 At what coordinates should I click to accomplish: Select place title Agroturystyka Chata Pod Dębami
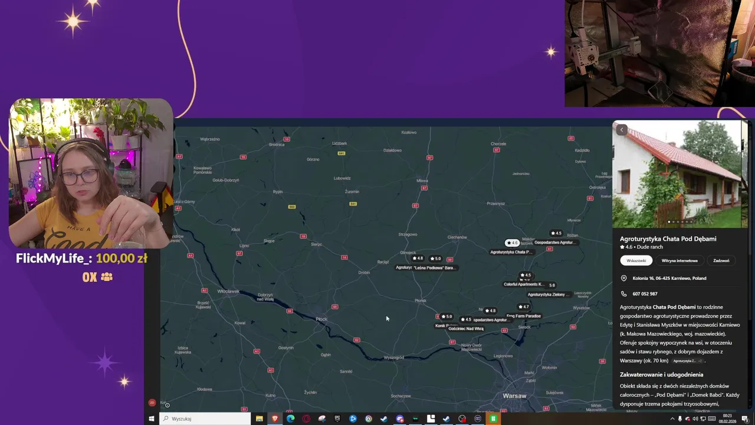click(668, 238)
